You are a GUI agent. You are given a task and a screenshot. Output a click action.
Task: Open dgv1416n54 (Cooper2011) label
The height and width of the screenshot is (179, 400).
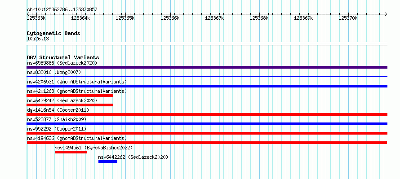(x=58, y=110)
